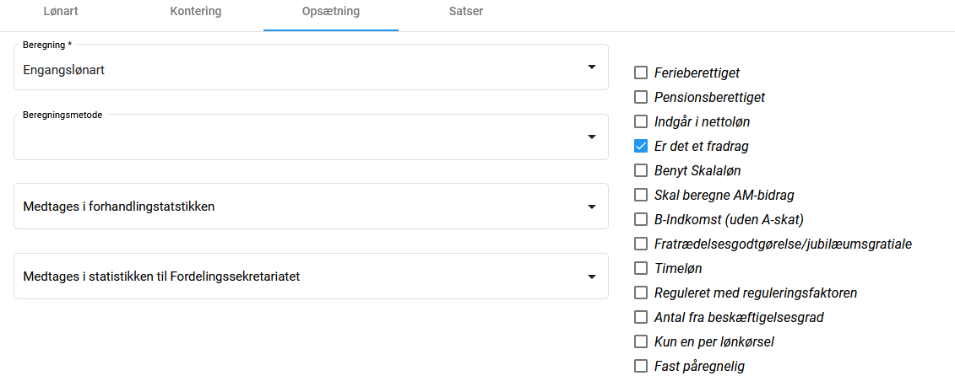Go to the Satser tab
This screenshot has width=955, height=392.
[466, 12]
